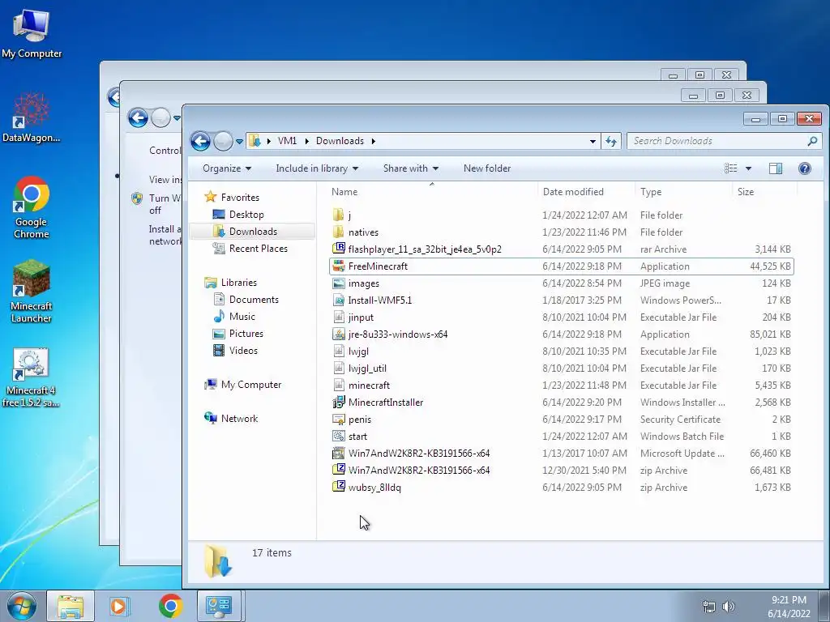Click the Windows Start button
Image resolution: width=830 pixels, height=622 pixels.
click(22, 606)
